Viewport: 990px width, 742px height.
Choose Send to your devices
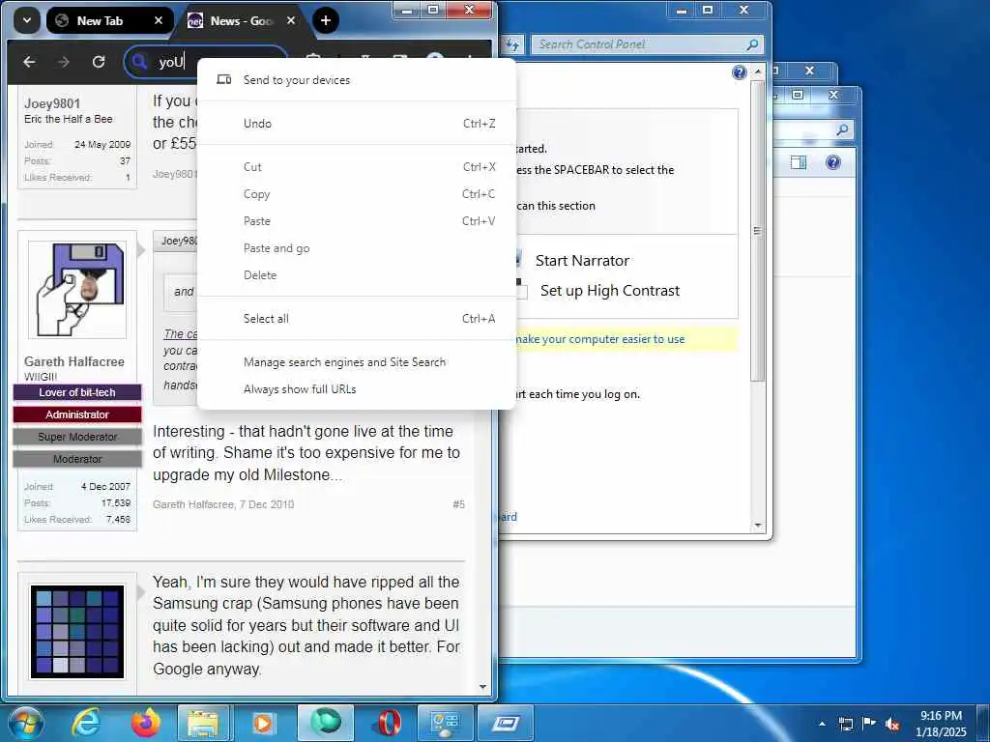click(357, 80)
